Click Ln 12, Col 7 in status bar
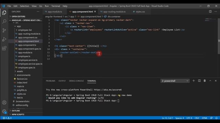Viewport: 220px width, 123px height. pos(167,118)
